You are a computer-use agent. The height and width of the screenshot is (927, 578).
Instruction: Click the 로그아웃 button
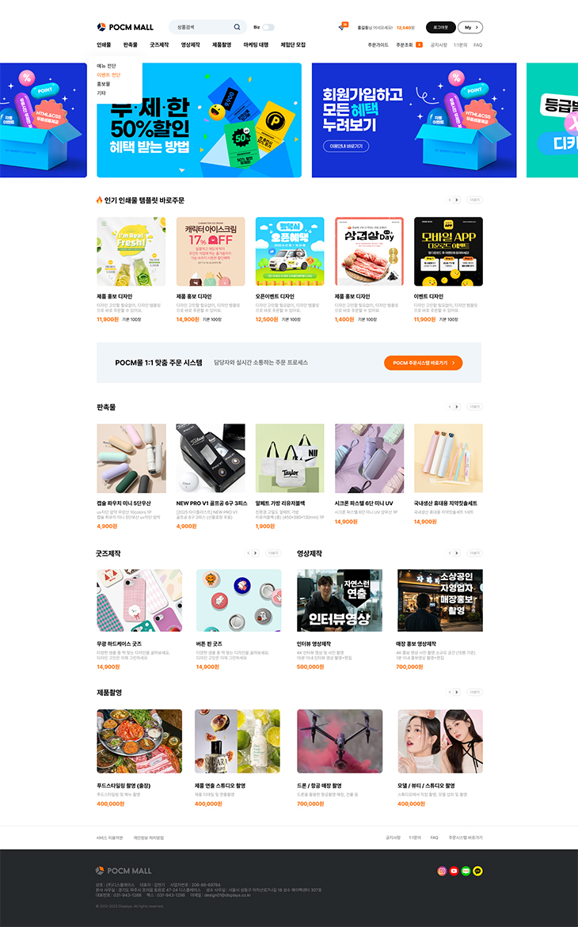441,27
